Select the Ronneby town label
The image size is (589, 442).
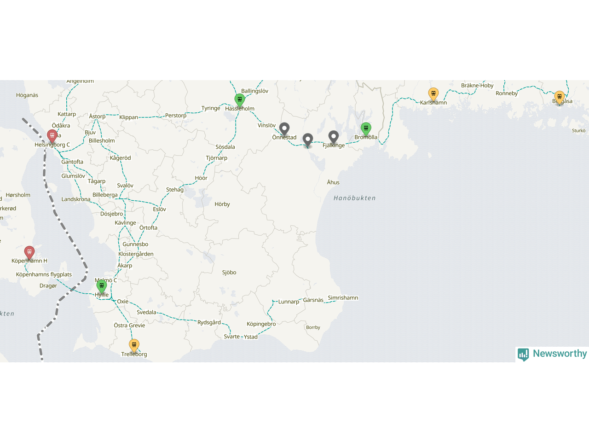coord(507,93)
